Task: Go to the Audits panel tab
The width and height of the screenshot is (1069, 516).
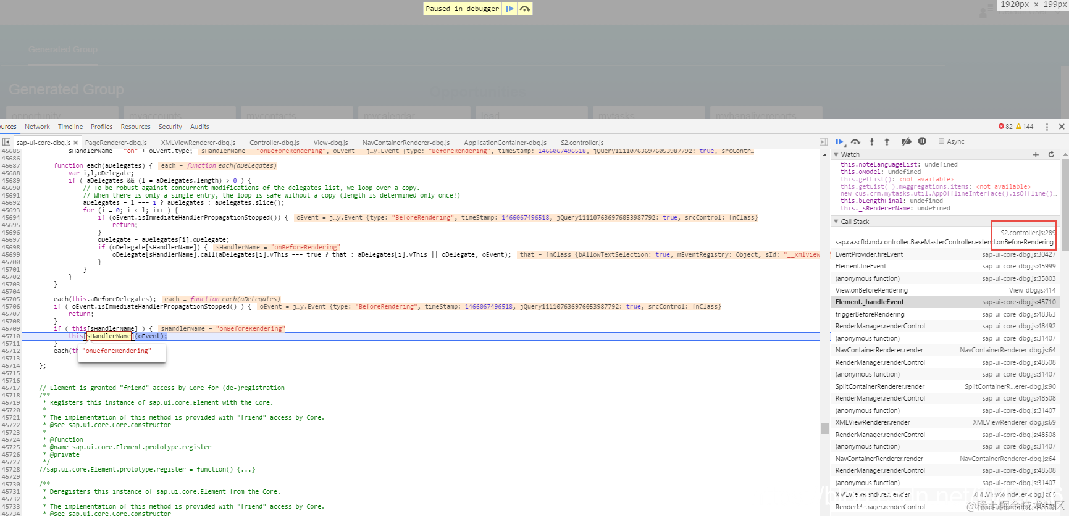Action: point(199,127)
